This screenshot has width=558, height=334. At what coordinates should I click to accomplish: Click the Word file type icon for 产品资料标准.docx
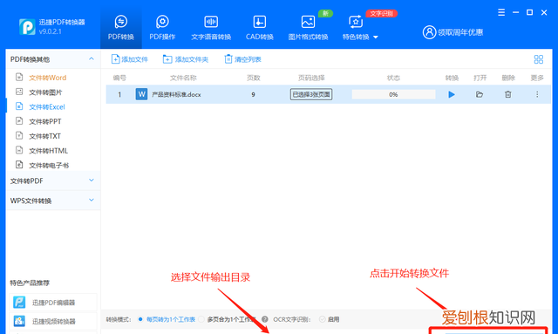point(141,94)
